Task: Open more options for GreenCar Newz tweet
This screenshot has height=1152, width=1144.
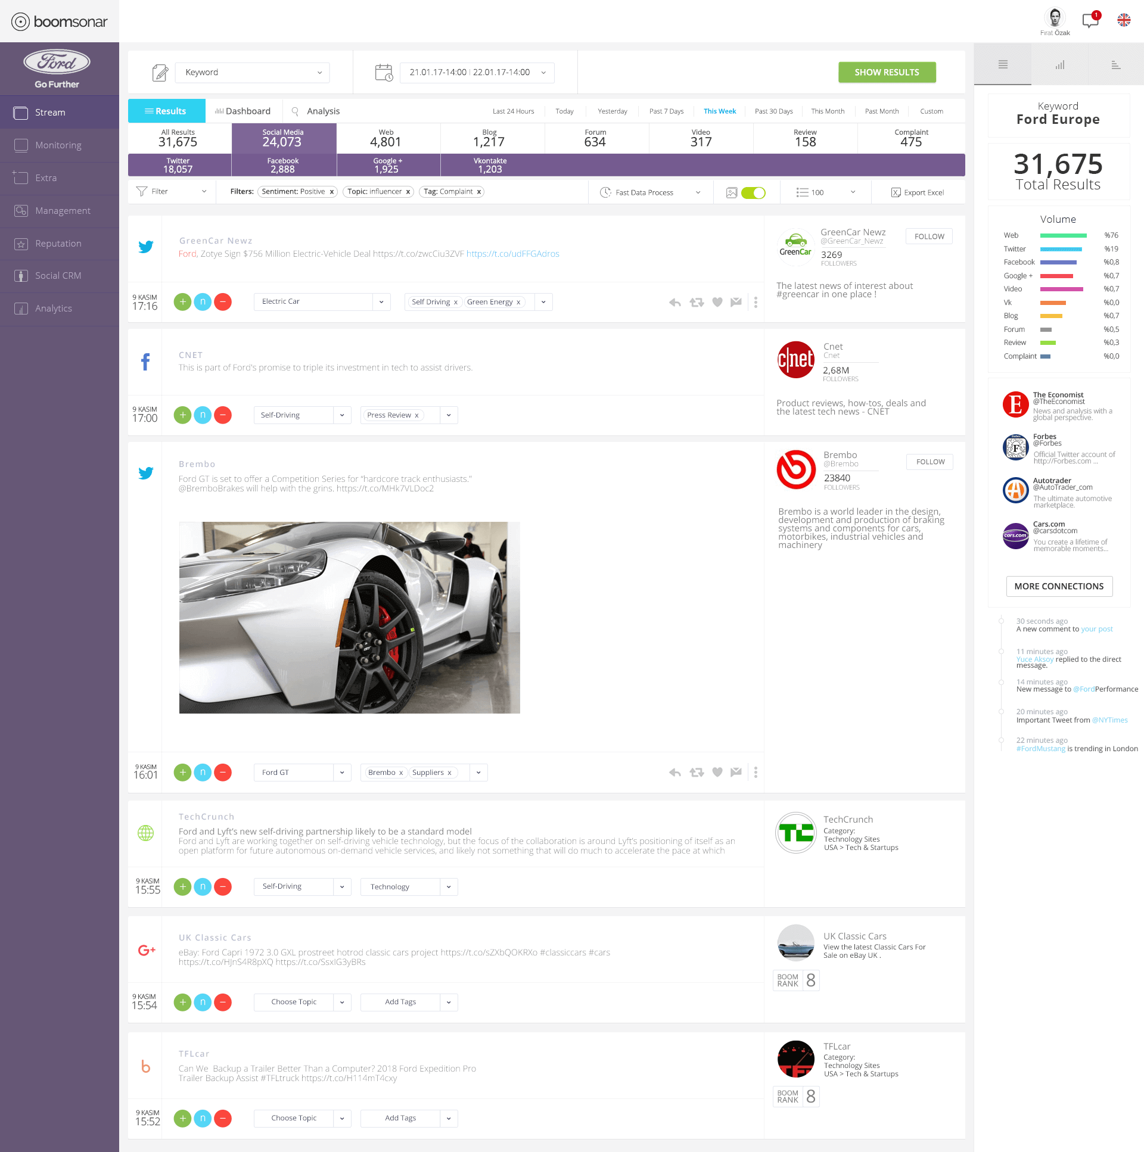Action: click(755, 303)
